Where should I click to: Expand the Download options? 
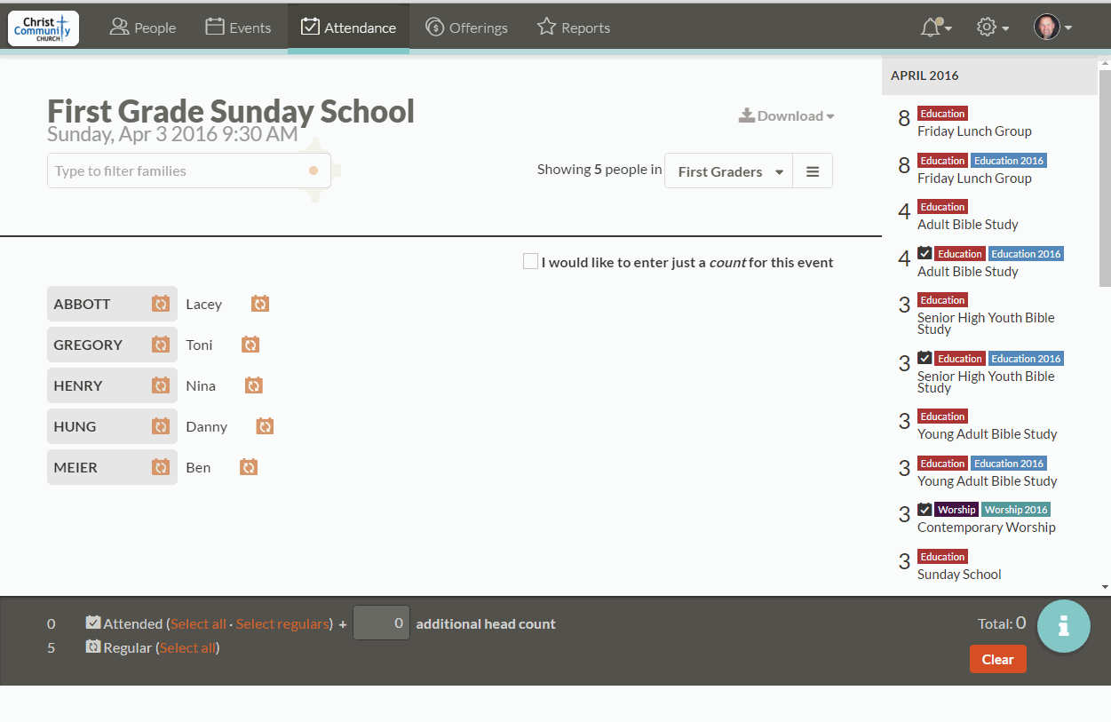click(786, 115)
